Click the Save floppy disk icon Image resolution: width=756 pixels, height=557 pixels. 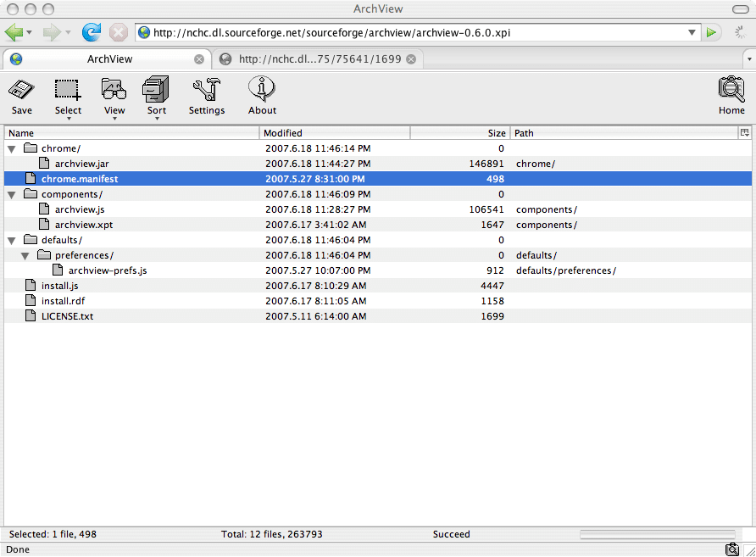(22, 90)
